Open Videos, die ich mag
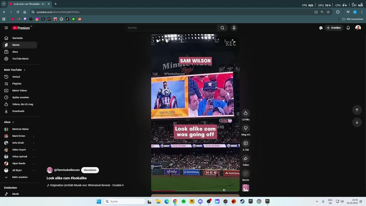Screen dimensions: 366x206 click(x=19, y=104)
